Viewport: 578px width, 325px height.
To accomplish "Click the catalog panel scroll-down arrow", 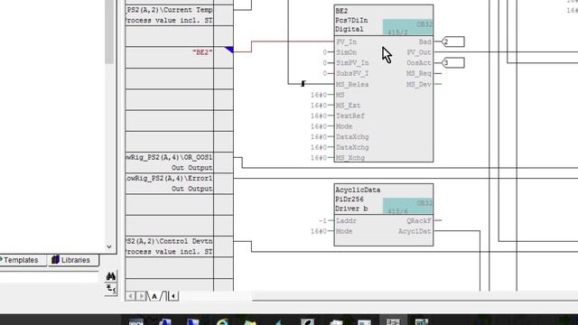I will click(108, 246).
